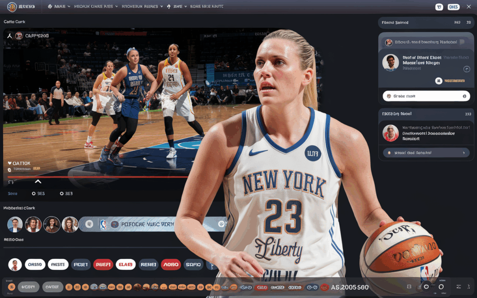Toggle the dark circle knob in bottom bar
The width and height of the screenshot is (477, 298).
pos(426,286)
